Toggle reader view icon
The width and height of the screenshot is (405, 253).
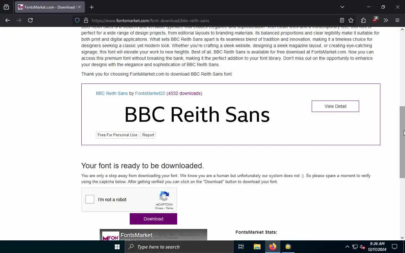click(342, 20)
